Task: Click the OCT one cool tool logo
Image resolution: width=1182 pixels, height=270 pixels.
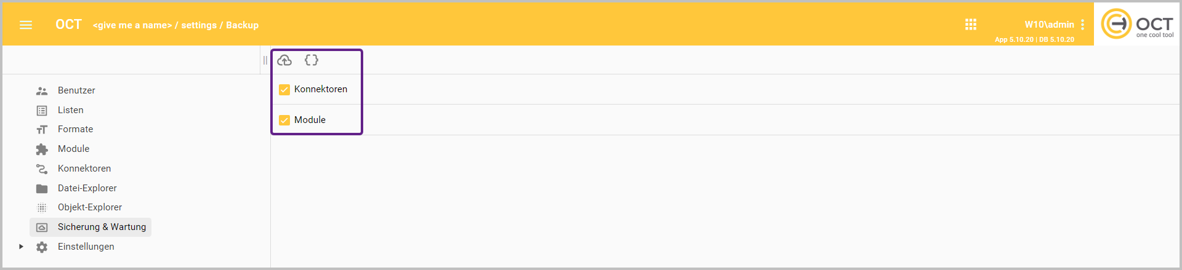Action: click(1136, 24)
